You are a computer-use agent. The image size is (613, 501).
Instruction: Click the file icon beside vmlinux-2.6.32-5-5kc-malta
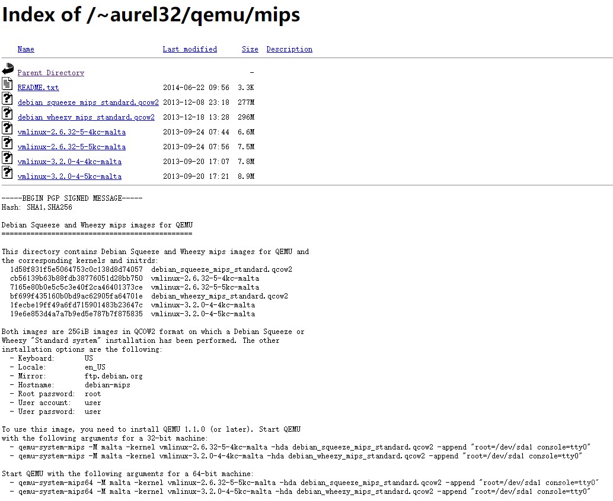click(x=7, y=143)
